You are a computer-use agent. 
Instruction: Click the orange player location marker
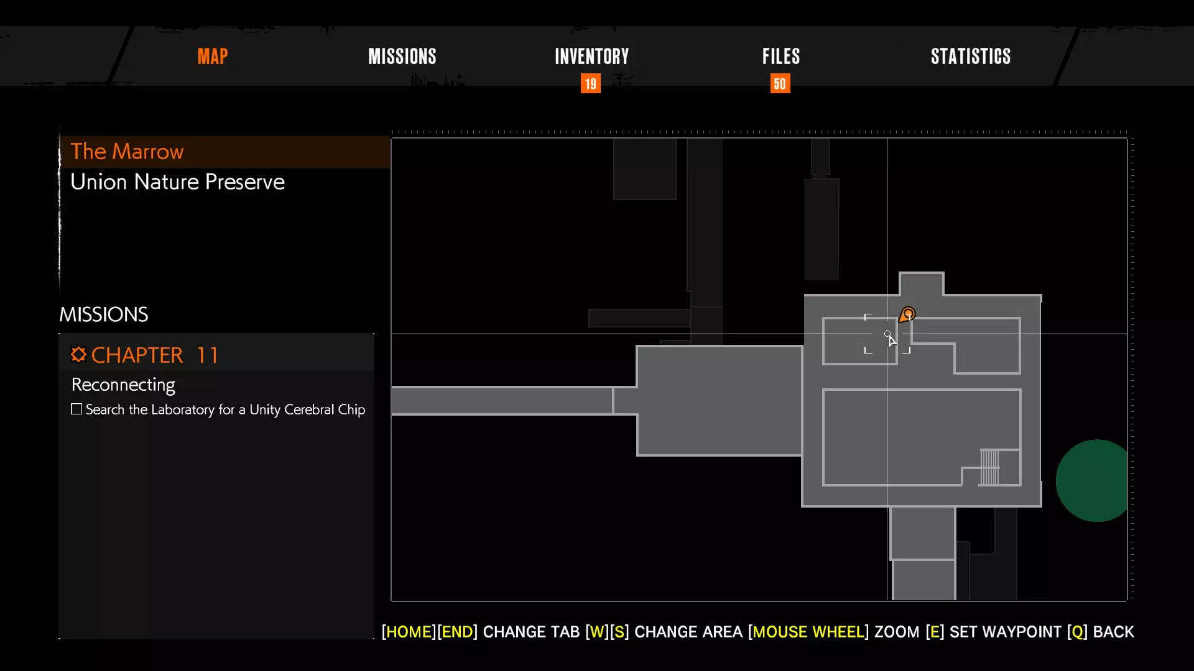[x=907, y=314]
